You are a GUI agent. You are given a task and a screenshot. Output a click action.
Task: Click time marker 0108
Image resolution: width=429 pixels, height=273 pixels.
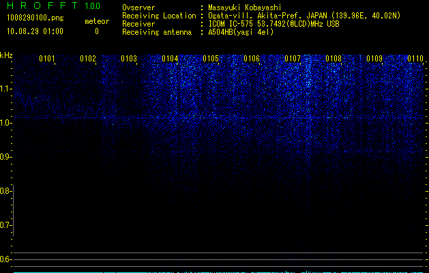[x=334, y=59]
